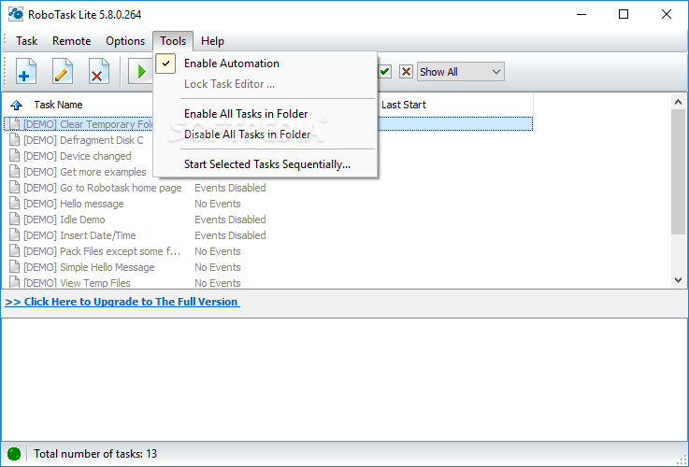Click the green Run Task play icon
The image size is (689, 467).
point(140,72)
